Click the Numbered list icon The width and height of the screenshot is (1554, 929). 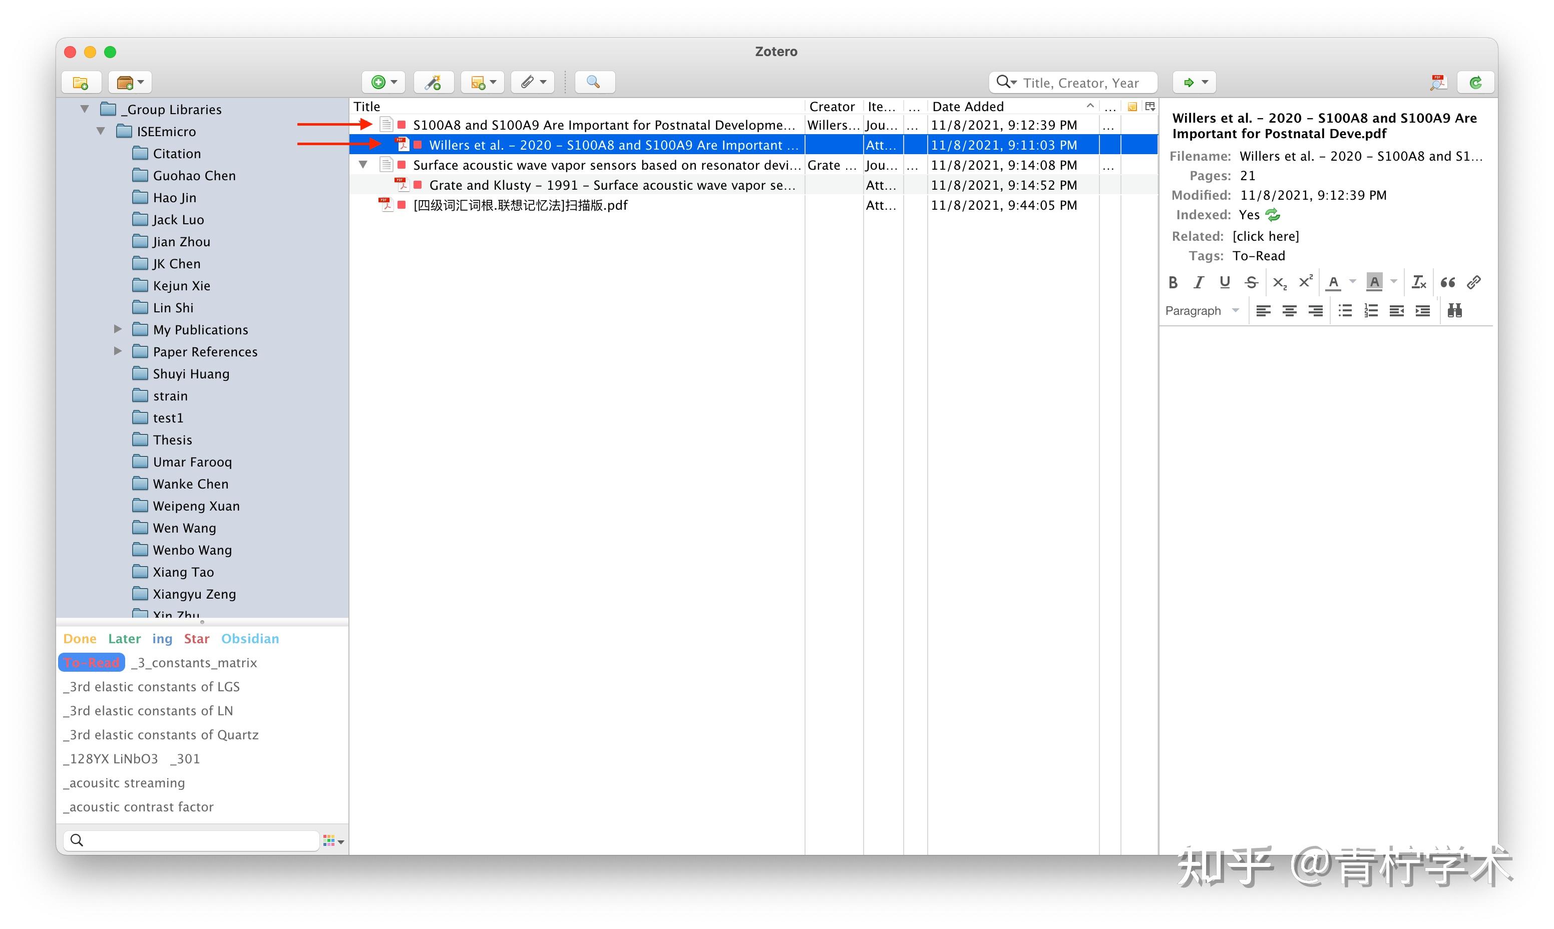point(1371,310)
